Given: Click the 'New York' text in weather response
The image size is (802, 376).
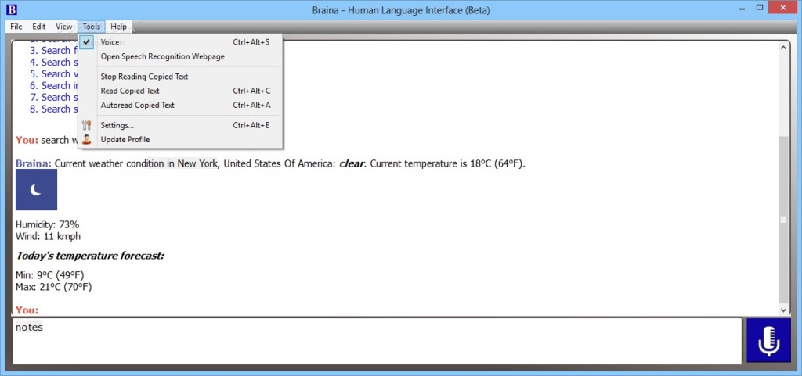Looking at the screenshot, I should point(197,163).
